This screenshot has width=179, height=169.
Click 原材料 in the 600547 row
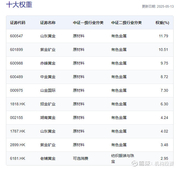79,36
